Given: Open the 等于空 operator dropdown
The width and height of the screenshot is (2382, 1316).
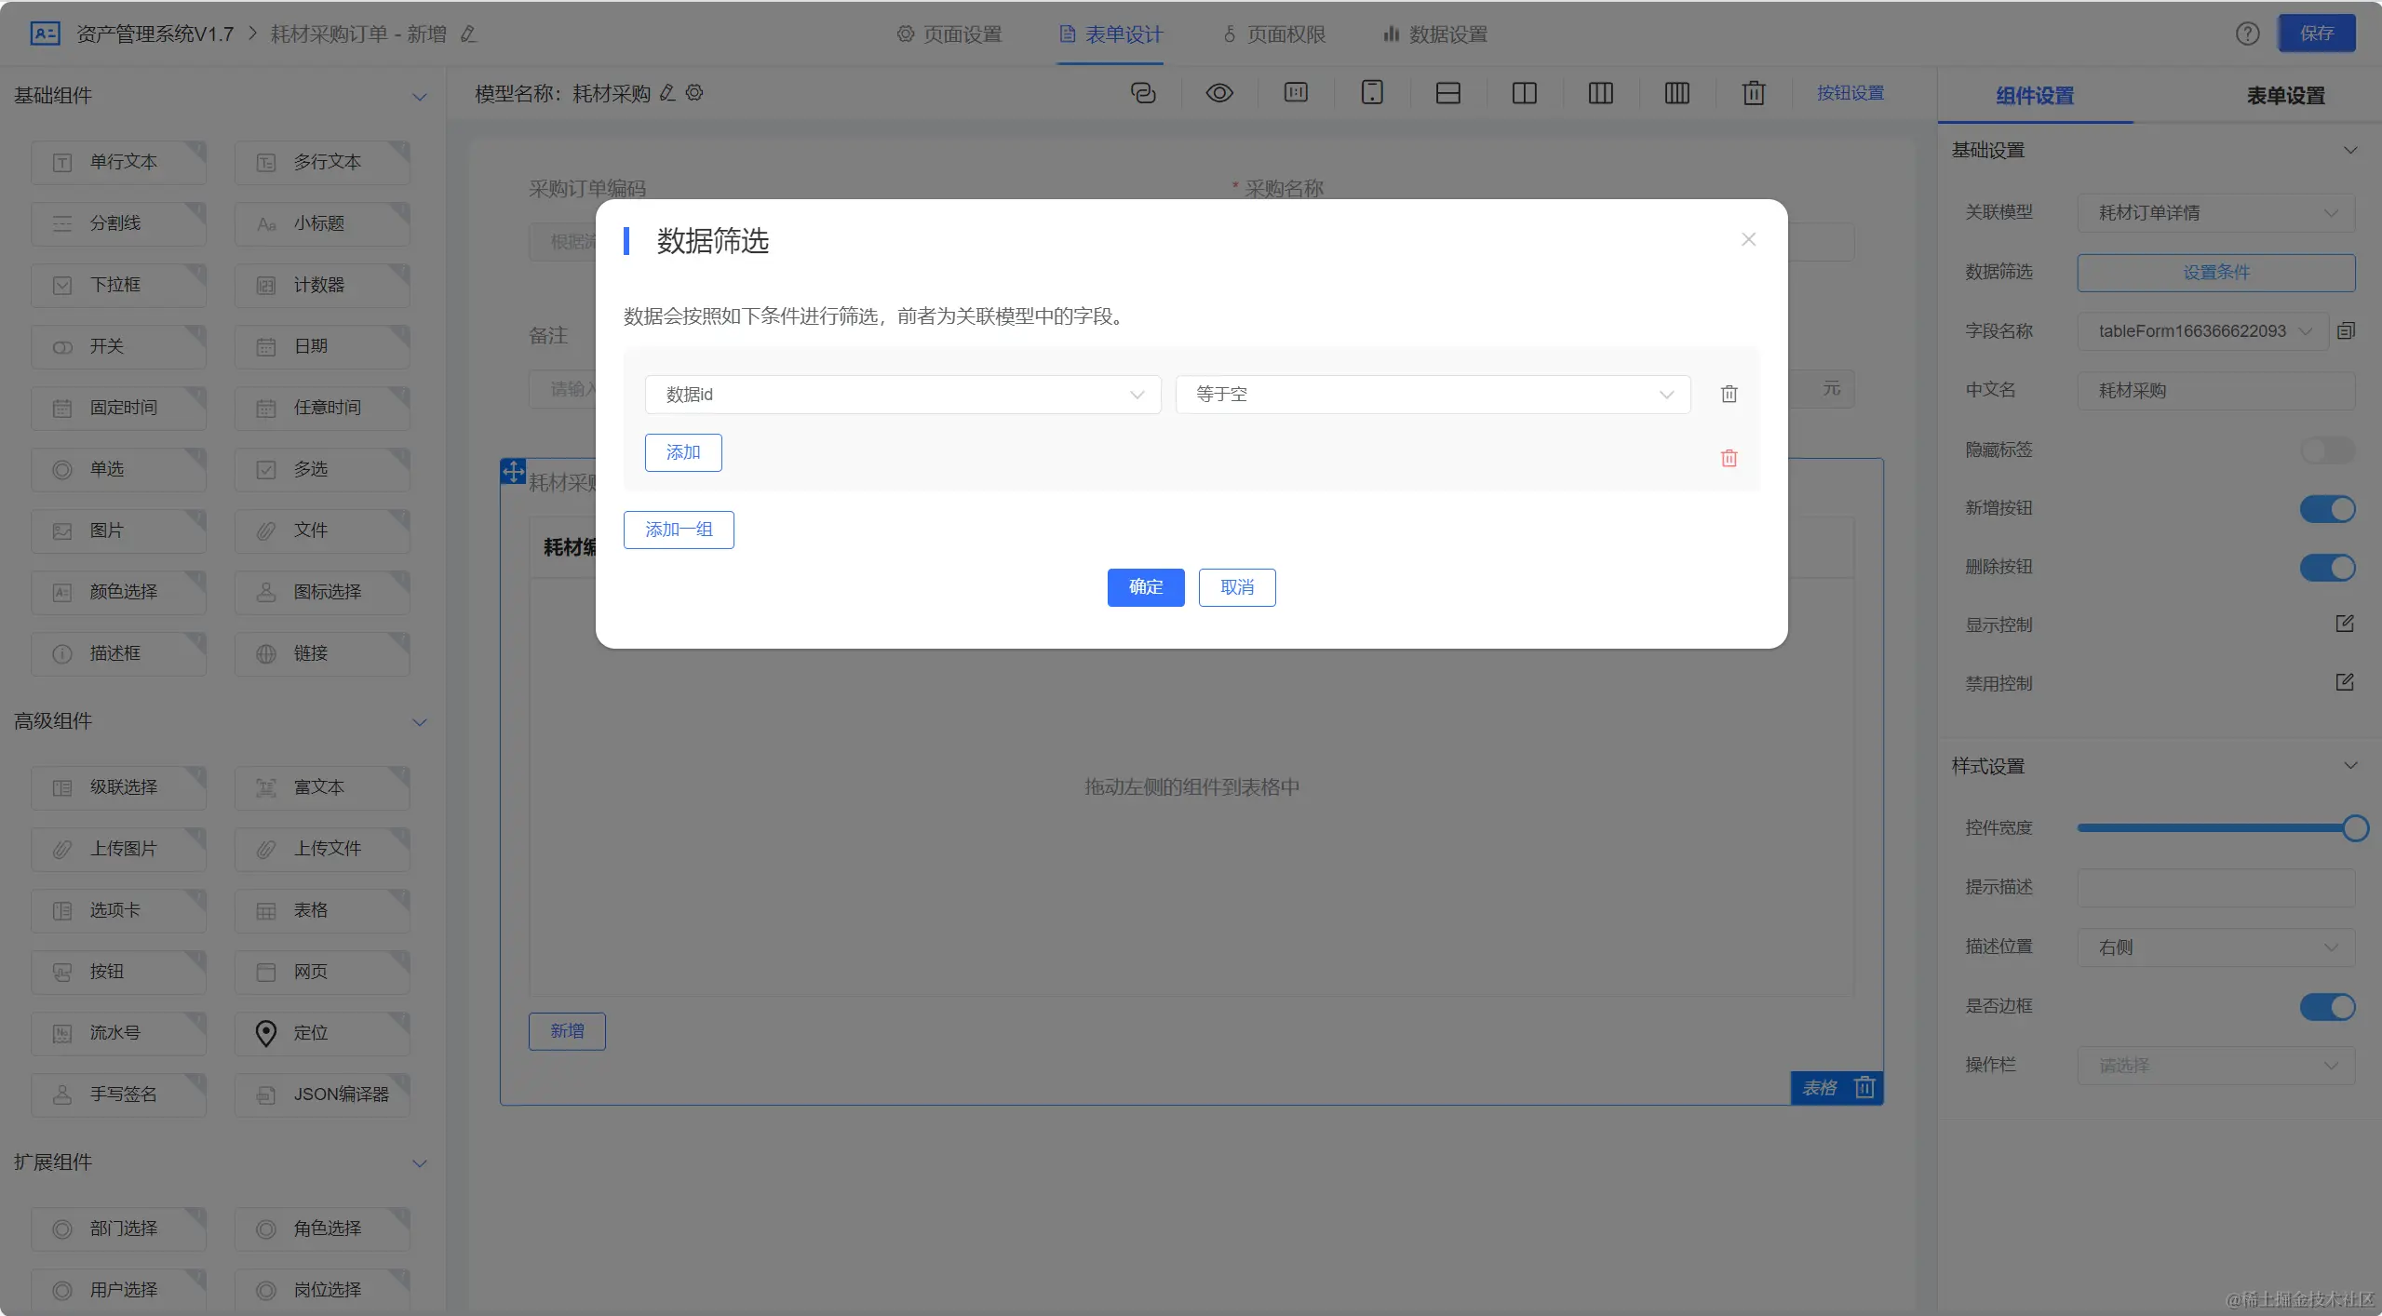Looking at the screenshot, I should point(1433,395).
